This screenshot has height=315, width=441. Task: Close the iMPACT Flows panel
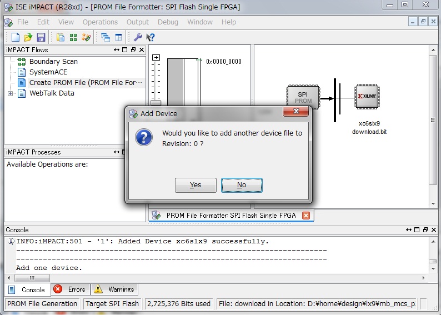coord(142,50)
